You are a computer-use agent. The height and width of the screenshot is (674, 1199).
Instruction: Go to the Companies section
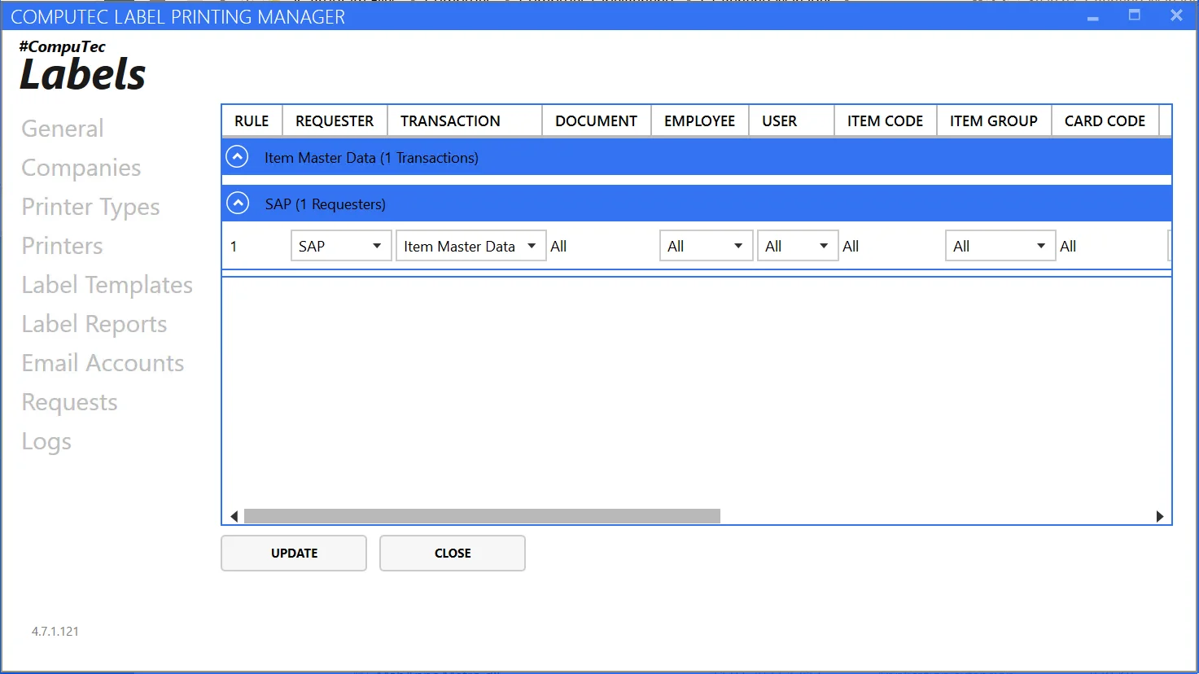[x=81, y=168]
